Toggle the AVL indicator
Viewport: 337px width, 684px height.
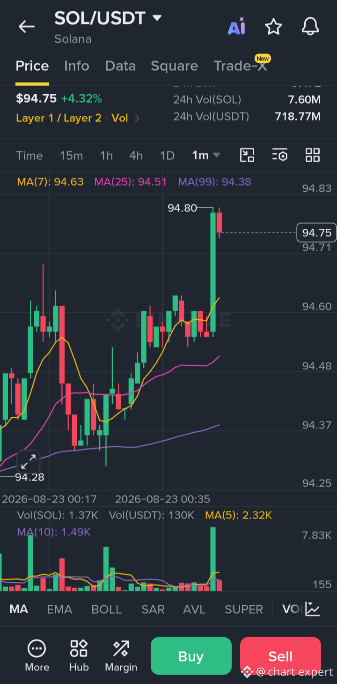(194, 609)
